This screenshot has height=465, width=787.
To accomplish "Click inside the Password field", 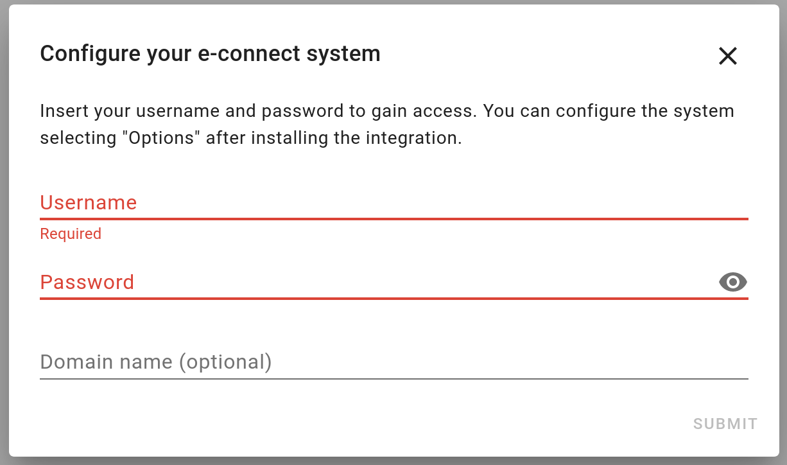I will (321, 283).
